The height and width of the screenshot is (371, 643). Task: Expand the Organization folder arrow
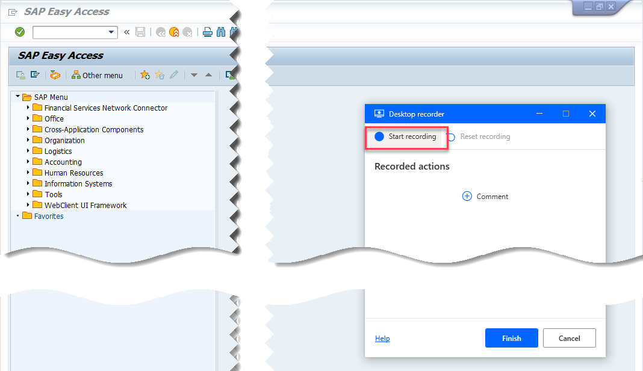click(x=28, y=140)
